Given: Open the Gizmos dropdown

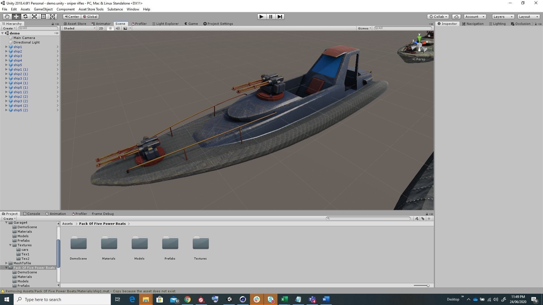Looking at the screenshot, I should click(364, 28).
